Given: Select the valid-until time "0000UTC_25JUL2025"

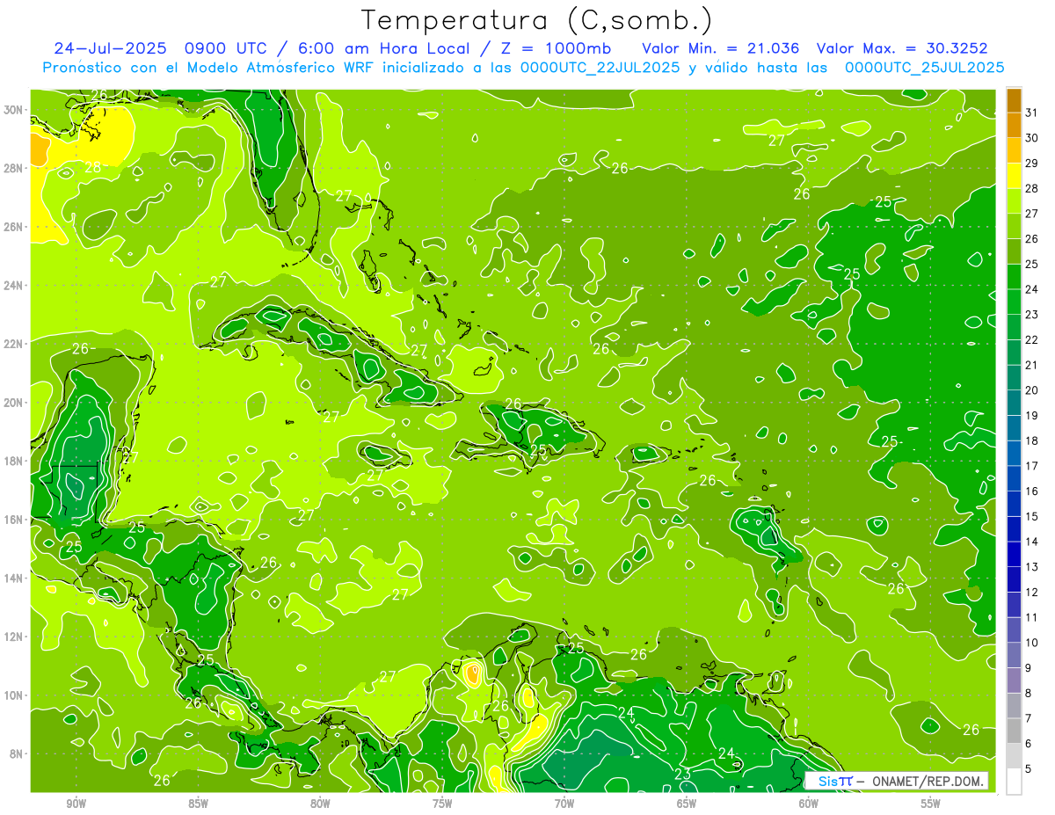Looking at the screenshot, I should [925, 68].
